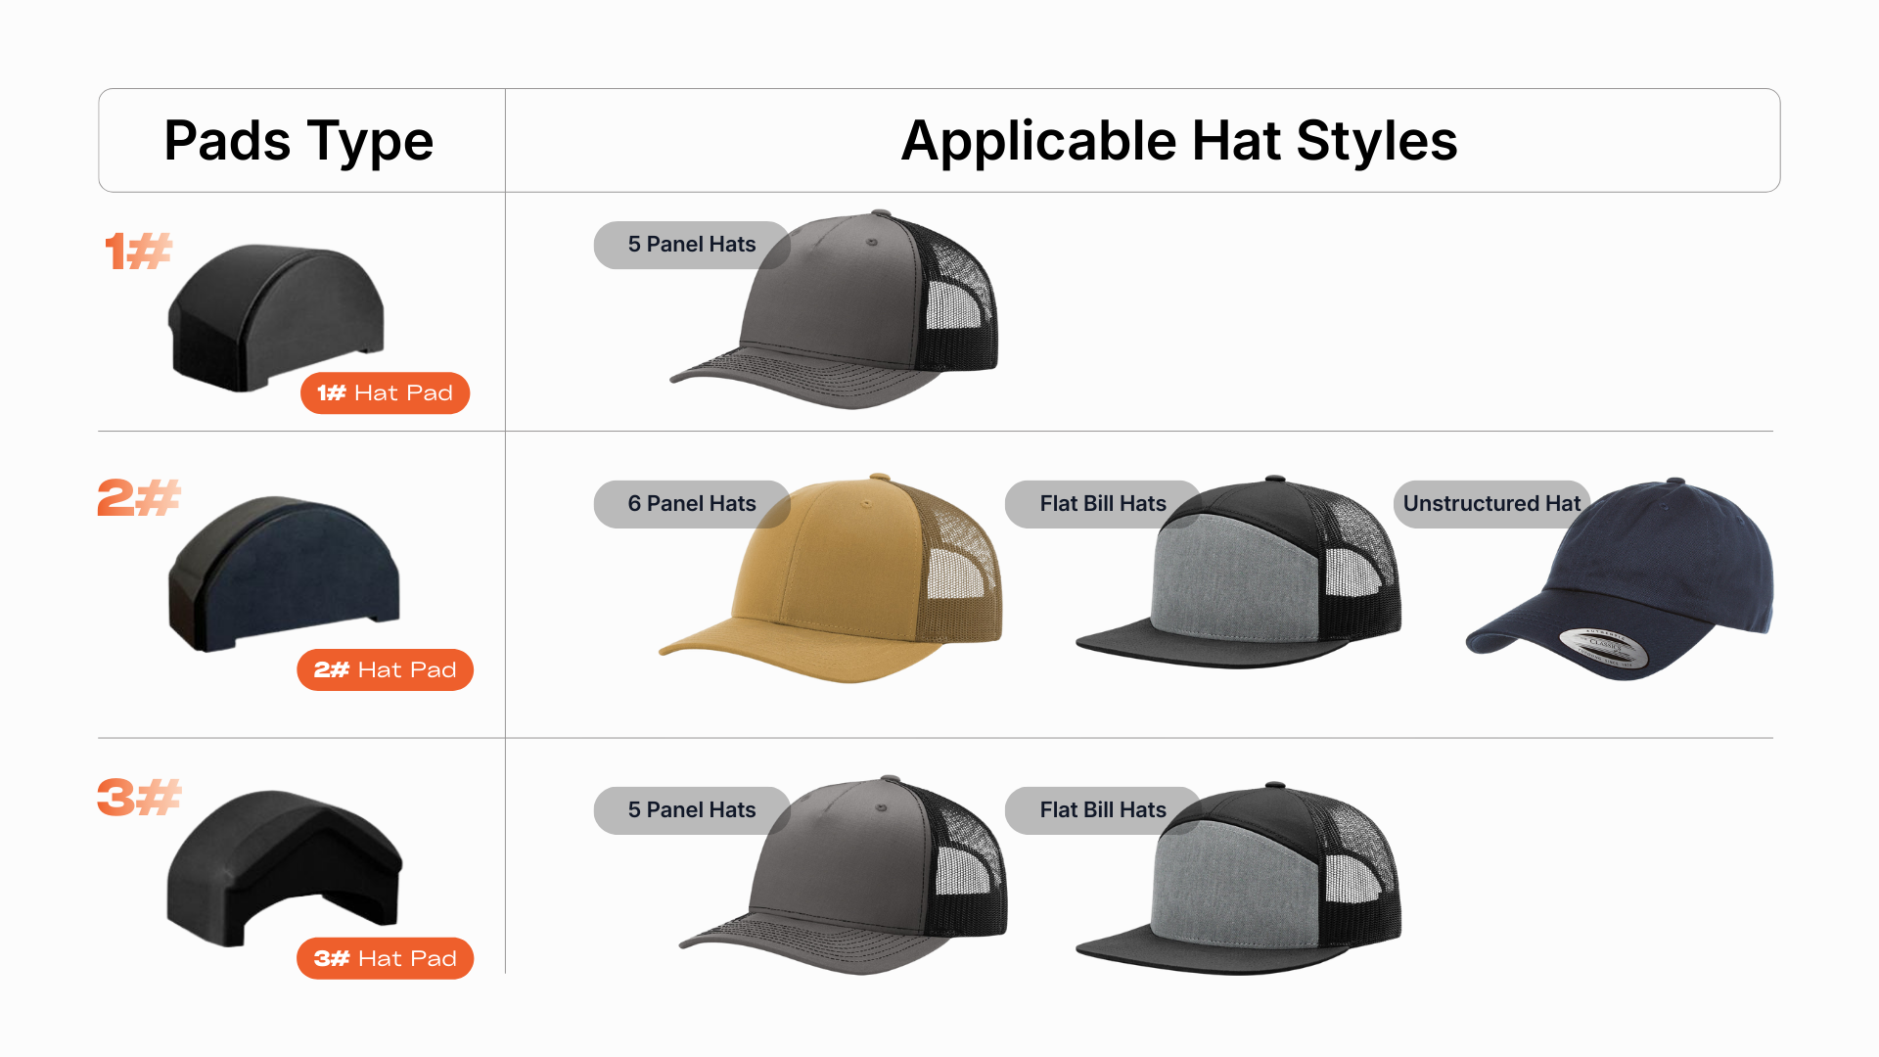
Task: Click the orange 2# row number marker
Action: point(137,499)
